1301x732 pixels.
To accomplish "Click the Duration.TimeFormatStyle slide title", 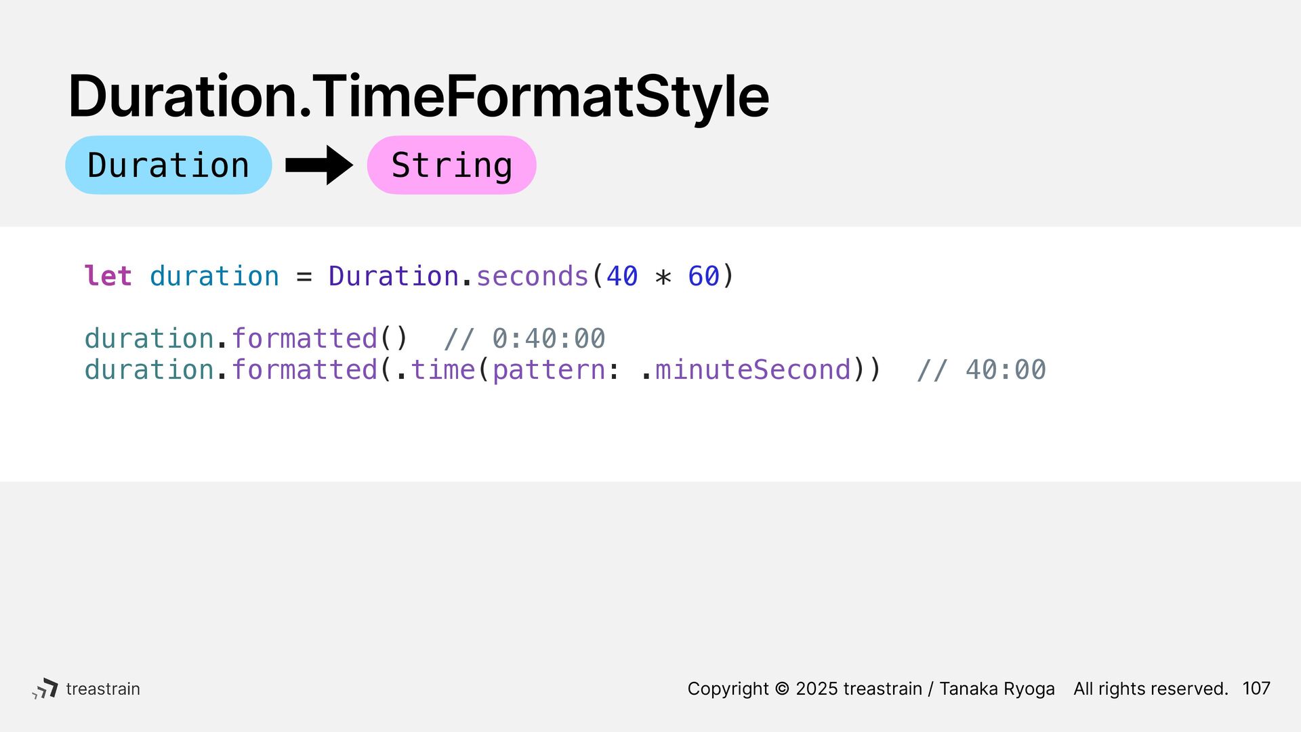I will click(418, 96).
